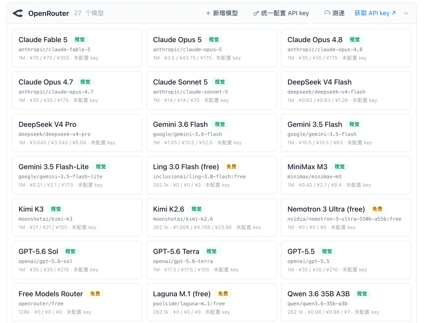This screenshot has height=323, width=425.
Task: Click the external arrow icon after 获取 API key
Action: (394, 13)
